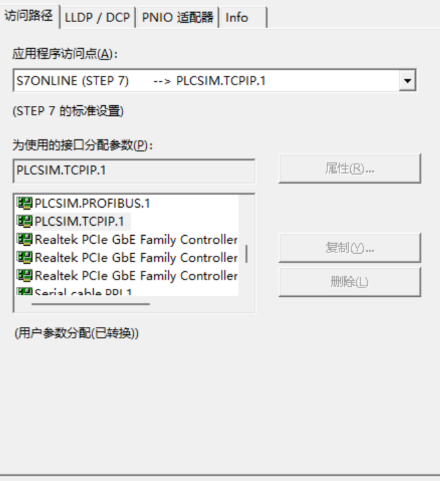Select the PLCSIM.TCPIP.1 entry in the interface list

79,221
